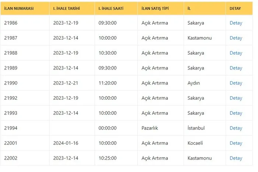Select the Aydın province cell

[x=193, y=83]
